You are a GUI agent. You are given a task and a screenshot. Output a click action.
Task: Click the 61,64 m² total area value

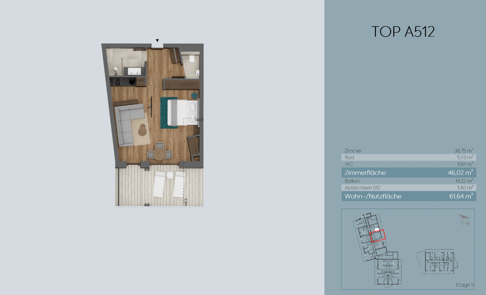461,196
